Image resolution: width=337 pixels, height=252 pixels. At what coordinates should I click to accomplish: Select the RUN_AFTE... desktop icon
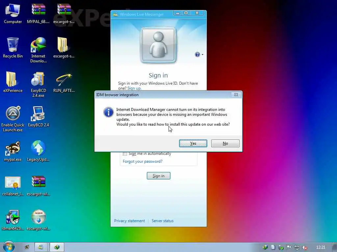[64, 82]
